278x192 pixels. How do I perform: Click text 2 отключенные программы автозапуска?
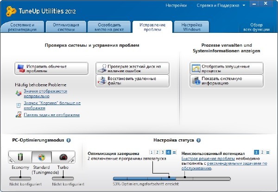coord(127,159)
